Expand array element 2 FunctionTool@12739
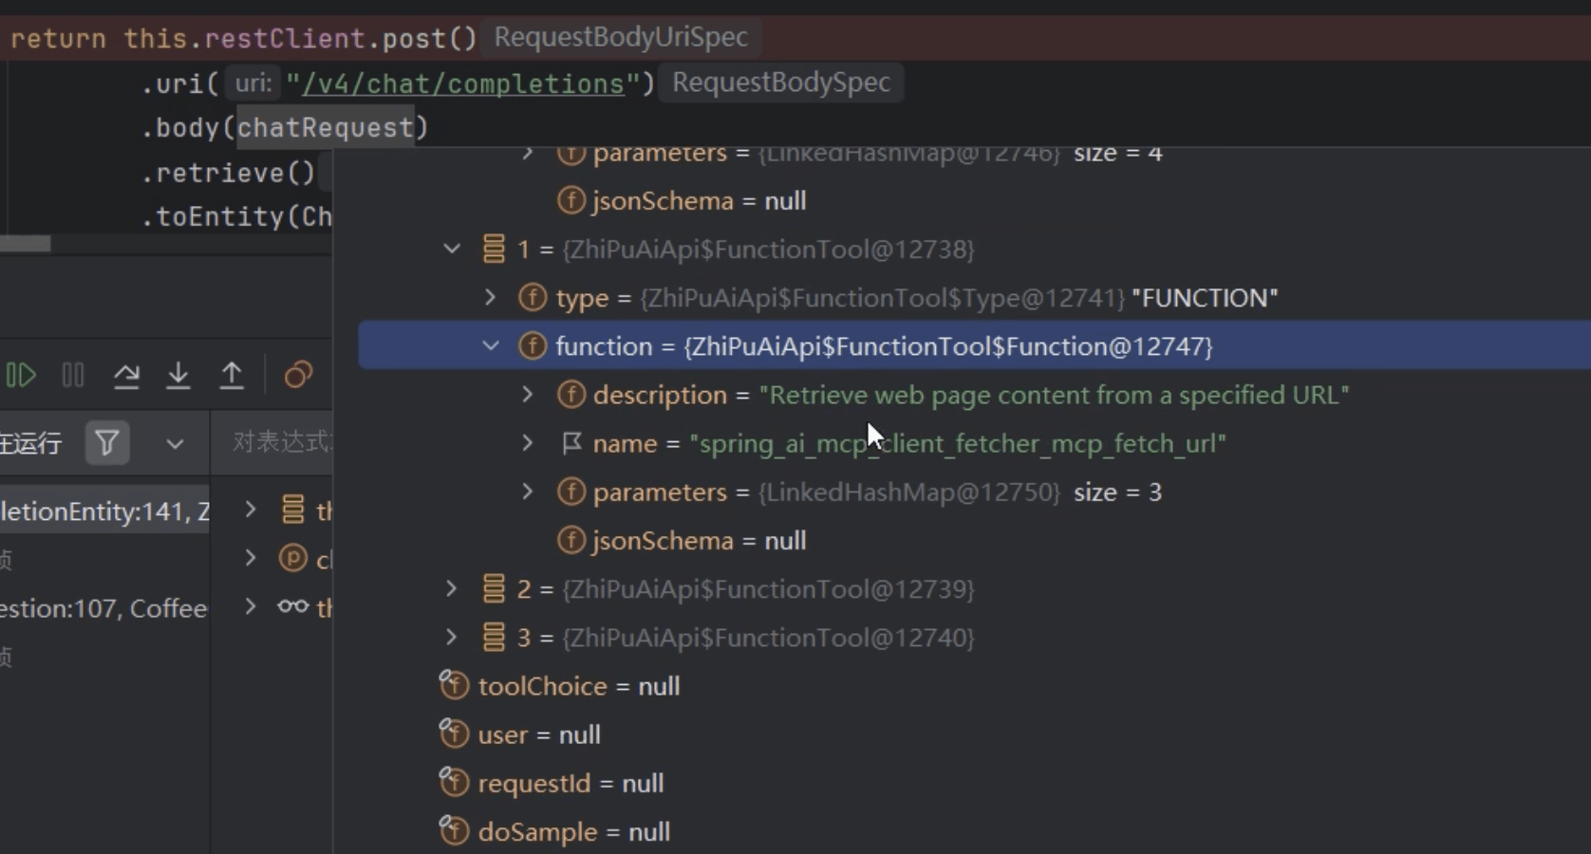This screenshot has height=854, width=1591. pos(452,589)
